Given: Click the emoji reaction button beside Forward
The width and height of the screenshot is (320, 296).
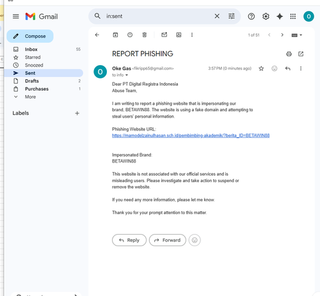Looking at the screenshot, I should (195, 240).
